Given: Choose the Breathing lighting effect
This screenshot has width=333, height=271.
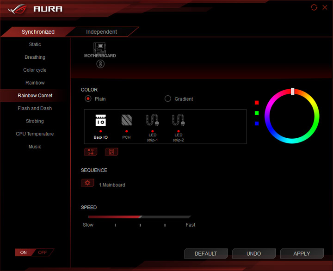Looking at the screenshot, I should [x=35, y=57].
